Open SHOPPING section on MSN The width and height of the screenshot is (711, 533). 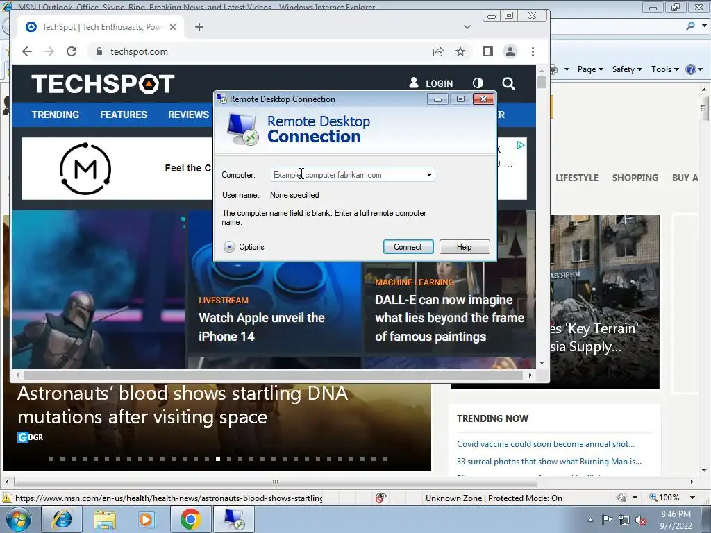coord(635,178)
